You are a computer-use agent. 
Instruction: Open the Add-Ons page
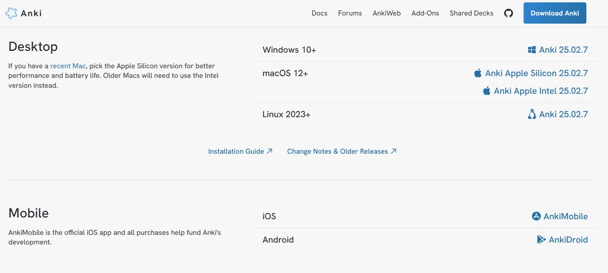[425, 13]
